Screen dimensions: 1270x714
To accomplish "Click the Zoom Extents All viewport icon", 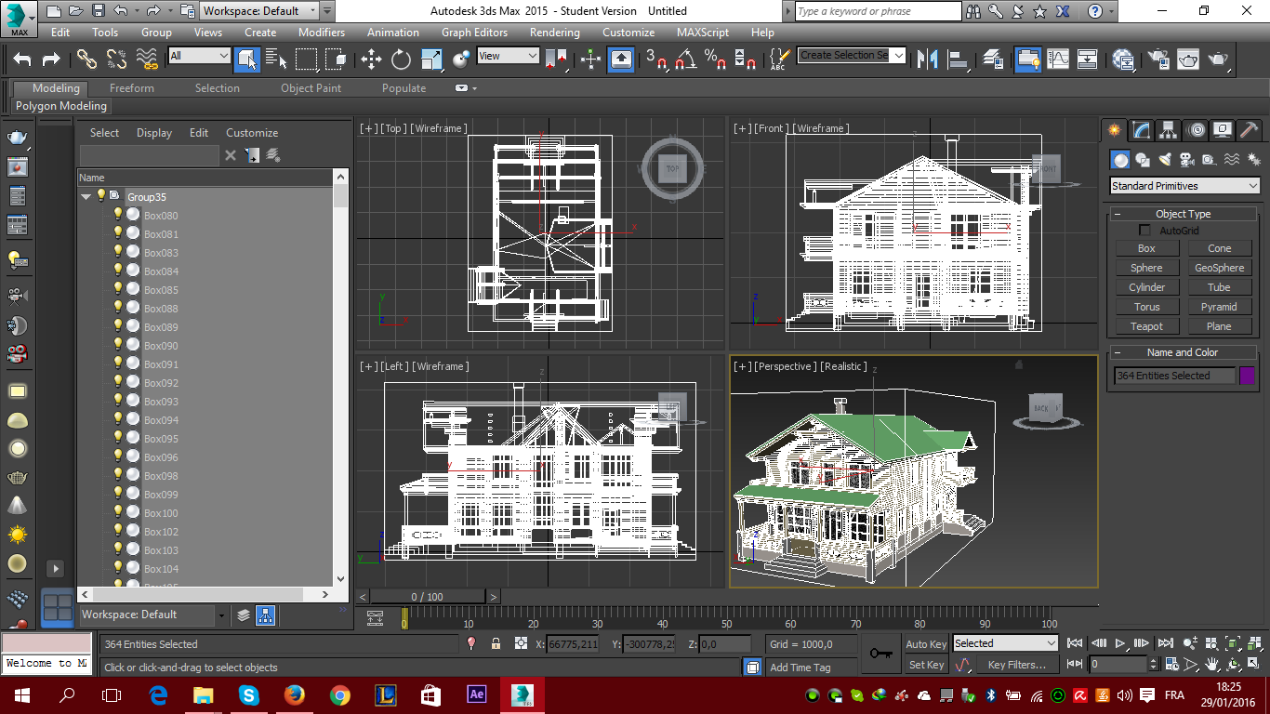I will (1253, 643).
